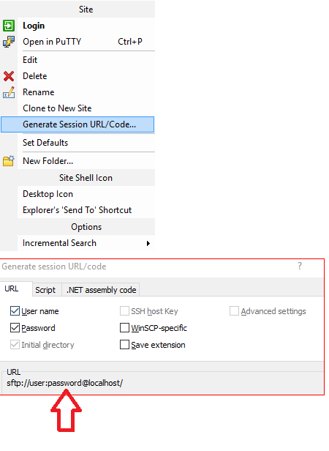Enable the WinSCP-specific checkbox
The height and width of the screenshot is (451, 329).
tap(124, 327)
